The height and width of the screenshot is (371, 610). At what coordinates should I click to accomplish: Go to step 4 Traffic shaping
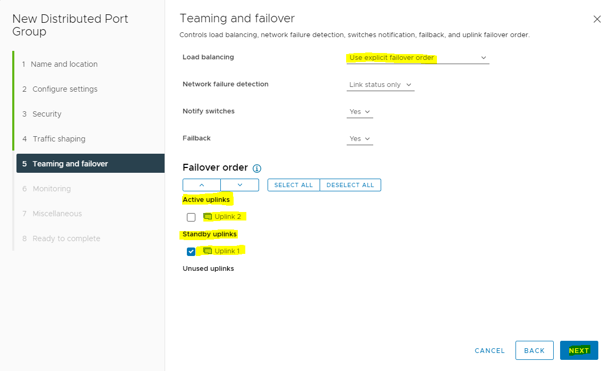pos(54,139)
